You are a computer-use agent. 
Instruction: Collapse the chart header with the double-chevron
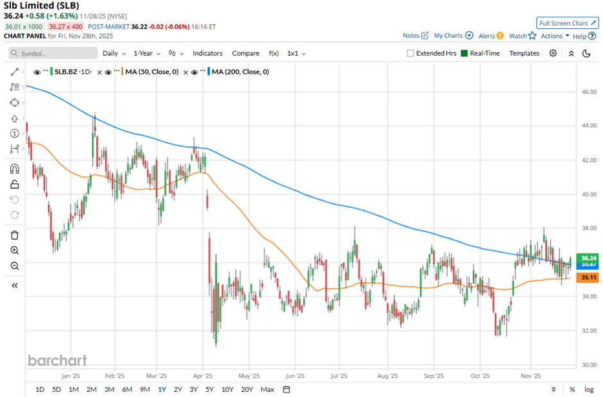[x=571, y=53]
